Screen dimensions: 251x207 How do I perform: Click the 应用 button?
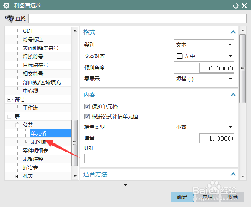click(x=207, y=197)
